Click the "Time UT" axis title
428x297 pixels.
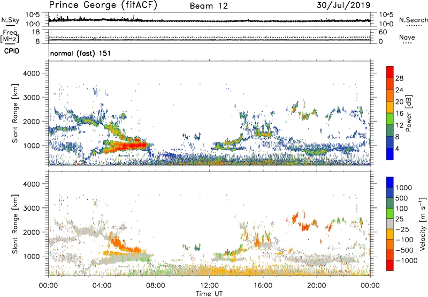(x=209, y=294)
